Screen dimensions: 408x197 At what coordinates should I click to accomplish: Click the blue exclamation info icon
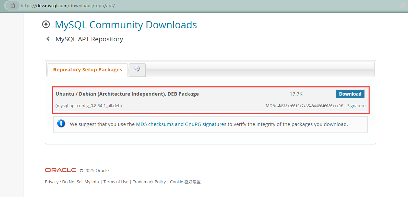click(x=61, y=123)
